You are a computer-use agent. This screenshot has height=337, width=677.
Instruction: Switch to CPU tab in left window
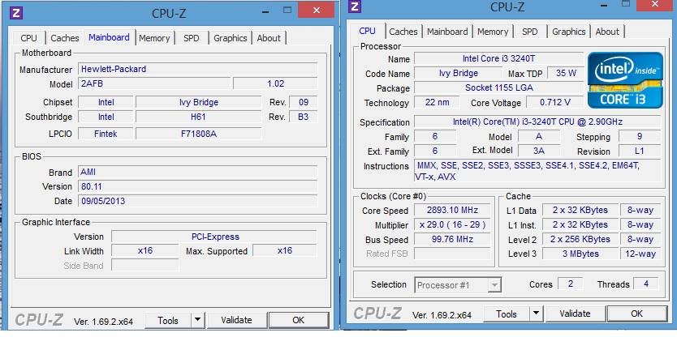pyautogui.click(x=29, y=38)
